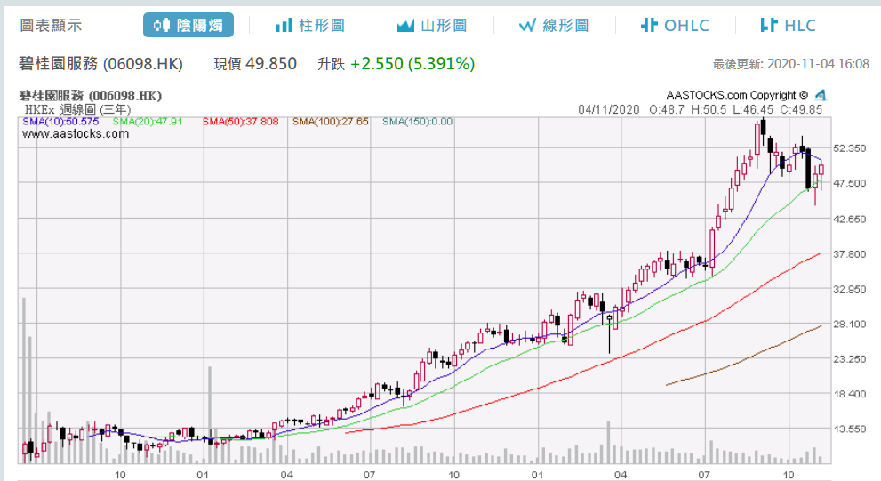The width and height of the screenshot is (881, 481).
Task: Click the 18.400 price axis label
Action: click(850, 394)
